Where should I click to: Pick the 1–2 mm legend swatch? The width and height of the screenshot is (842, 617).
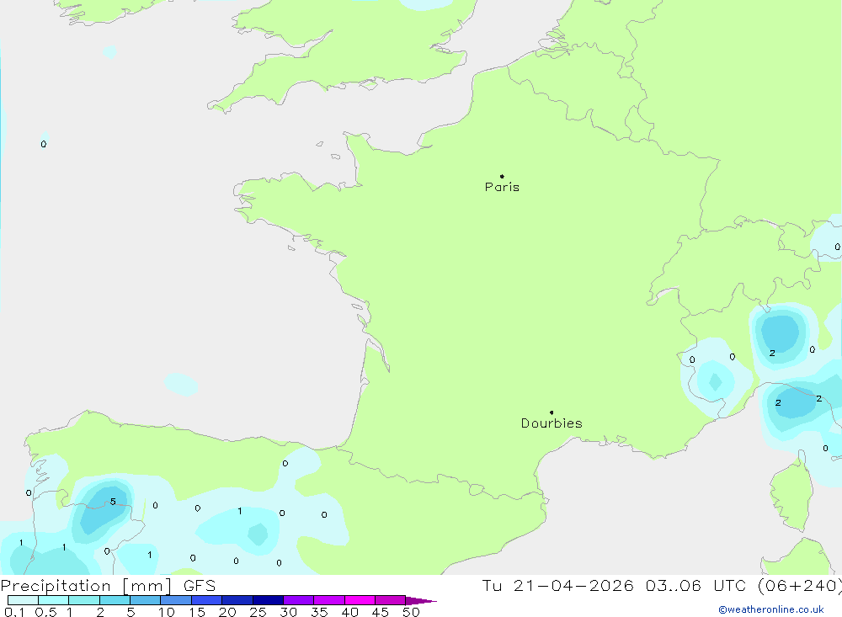pyautogui.click(x=84, y=600)
